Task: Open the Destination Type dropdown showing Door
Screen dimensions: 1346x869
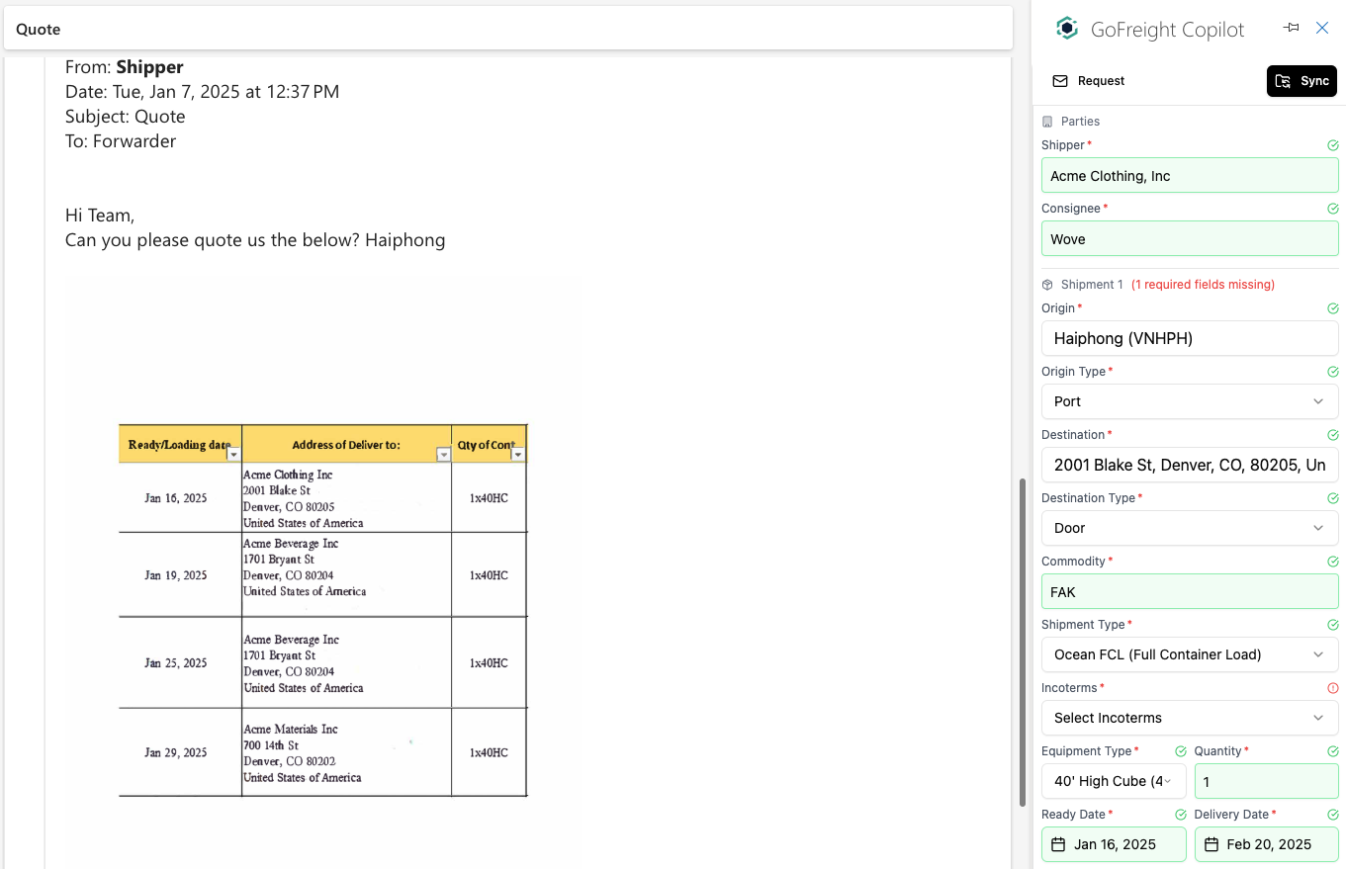Action: tap(1190, 528)
